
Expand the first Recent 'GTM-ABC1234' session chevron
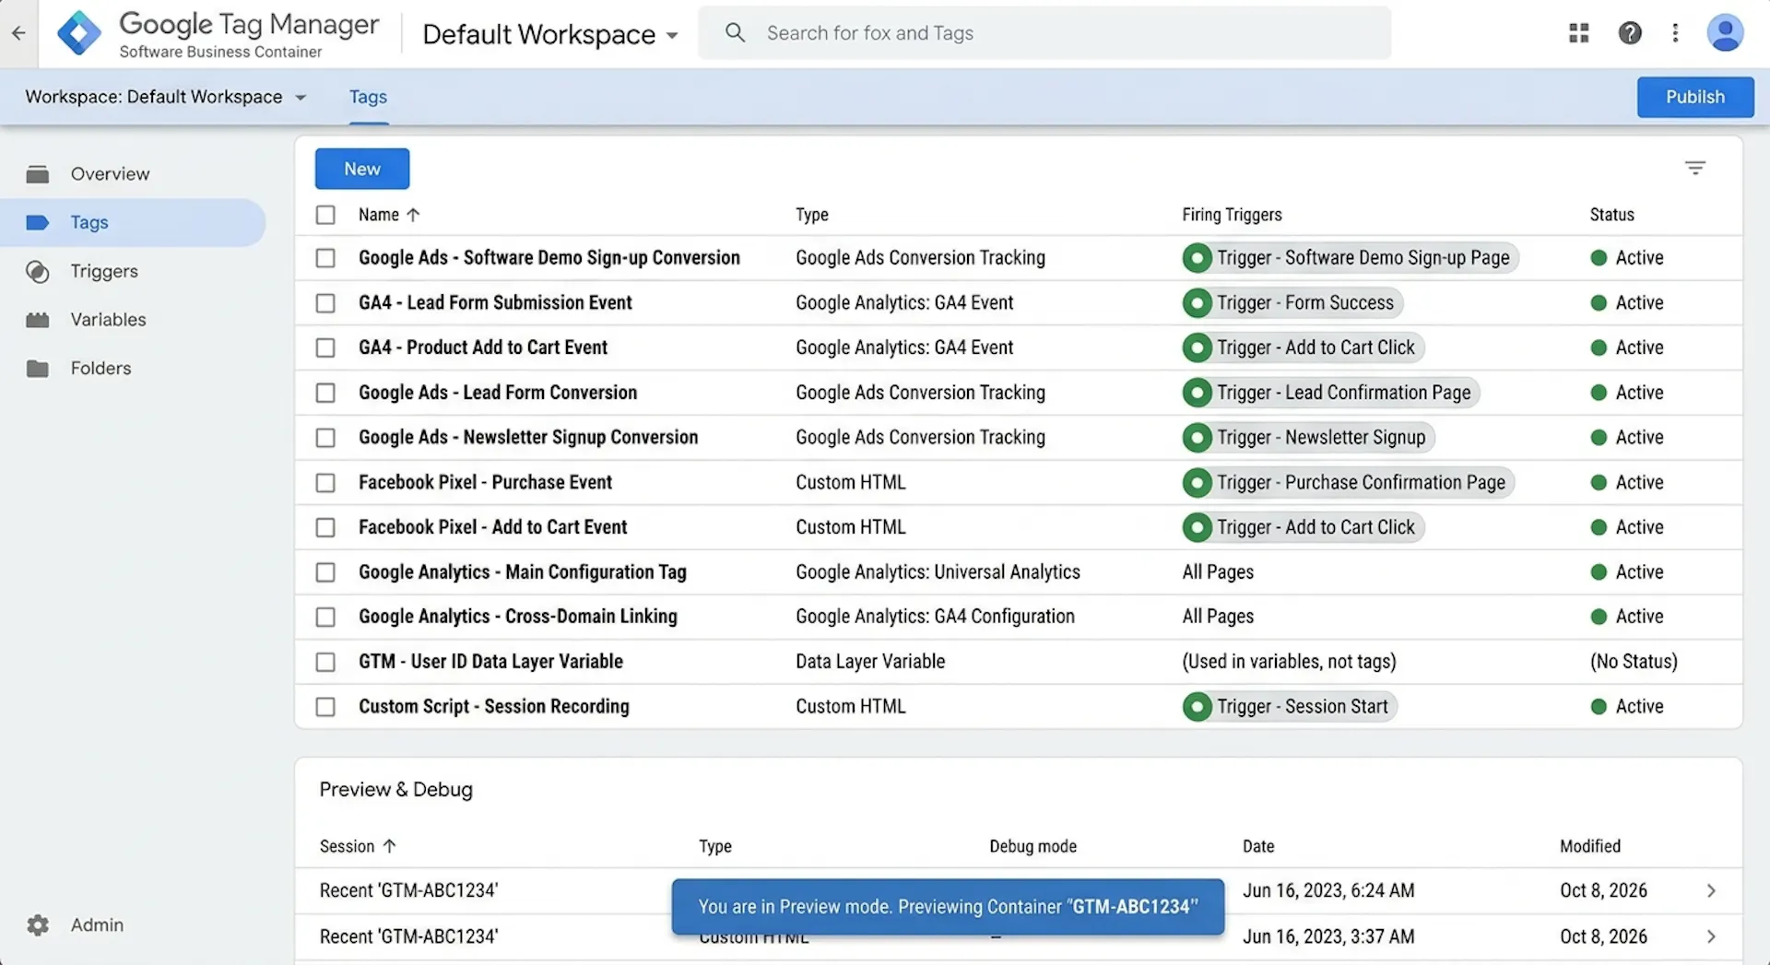1711,890
